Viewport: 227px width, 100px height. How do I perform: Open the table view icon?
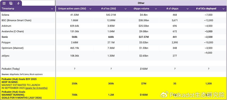click(4, 3)
